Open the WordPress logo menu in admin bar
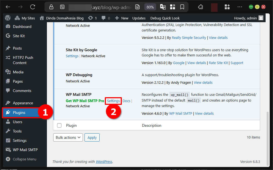Viewport: 273px width, 170px height. [8, 18]
